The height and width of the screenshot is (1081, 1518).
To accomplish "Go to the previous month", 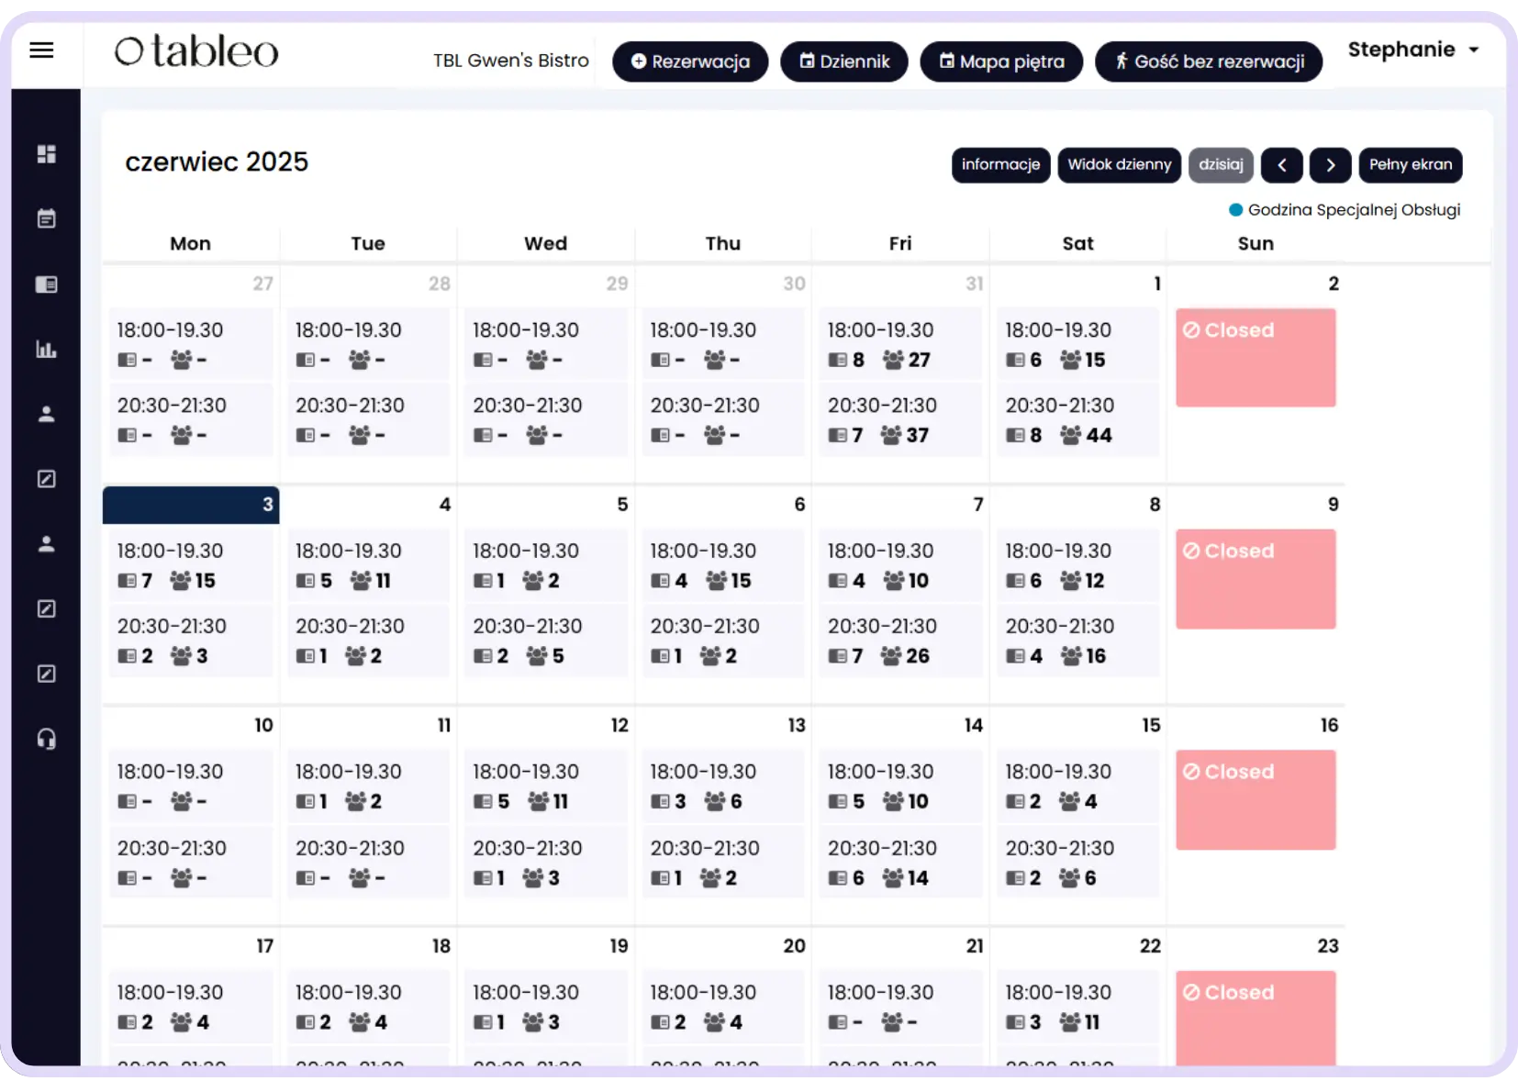I will tap(1282, 165).
